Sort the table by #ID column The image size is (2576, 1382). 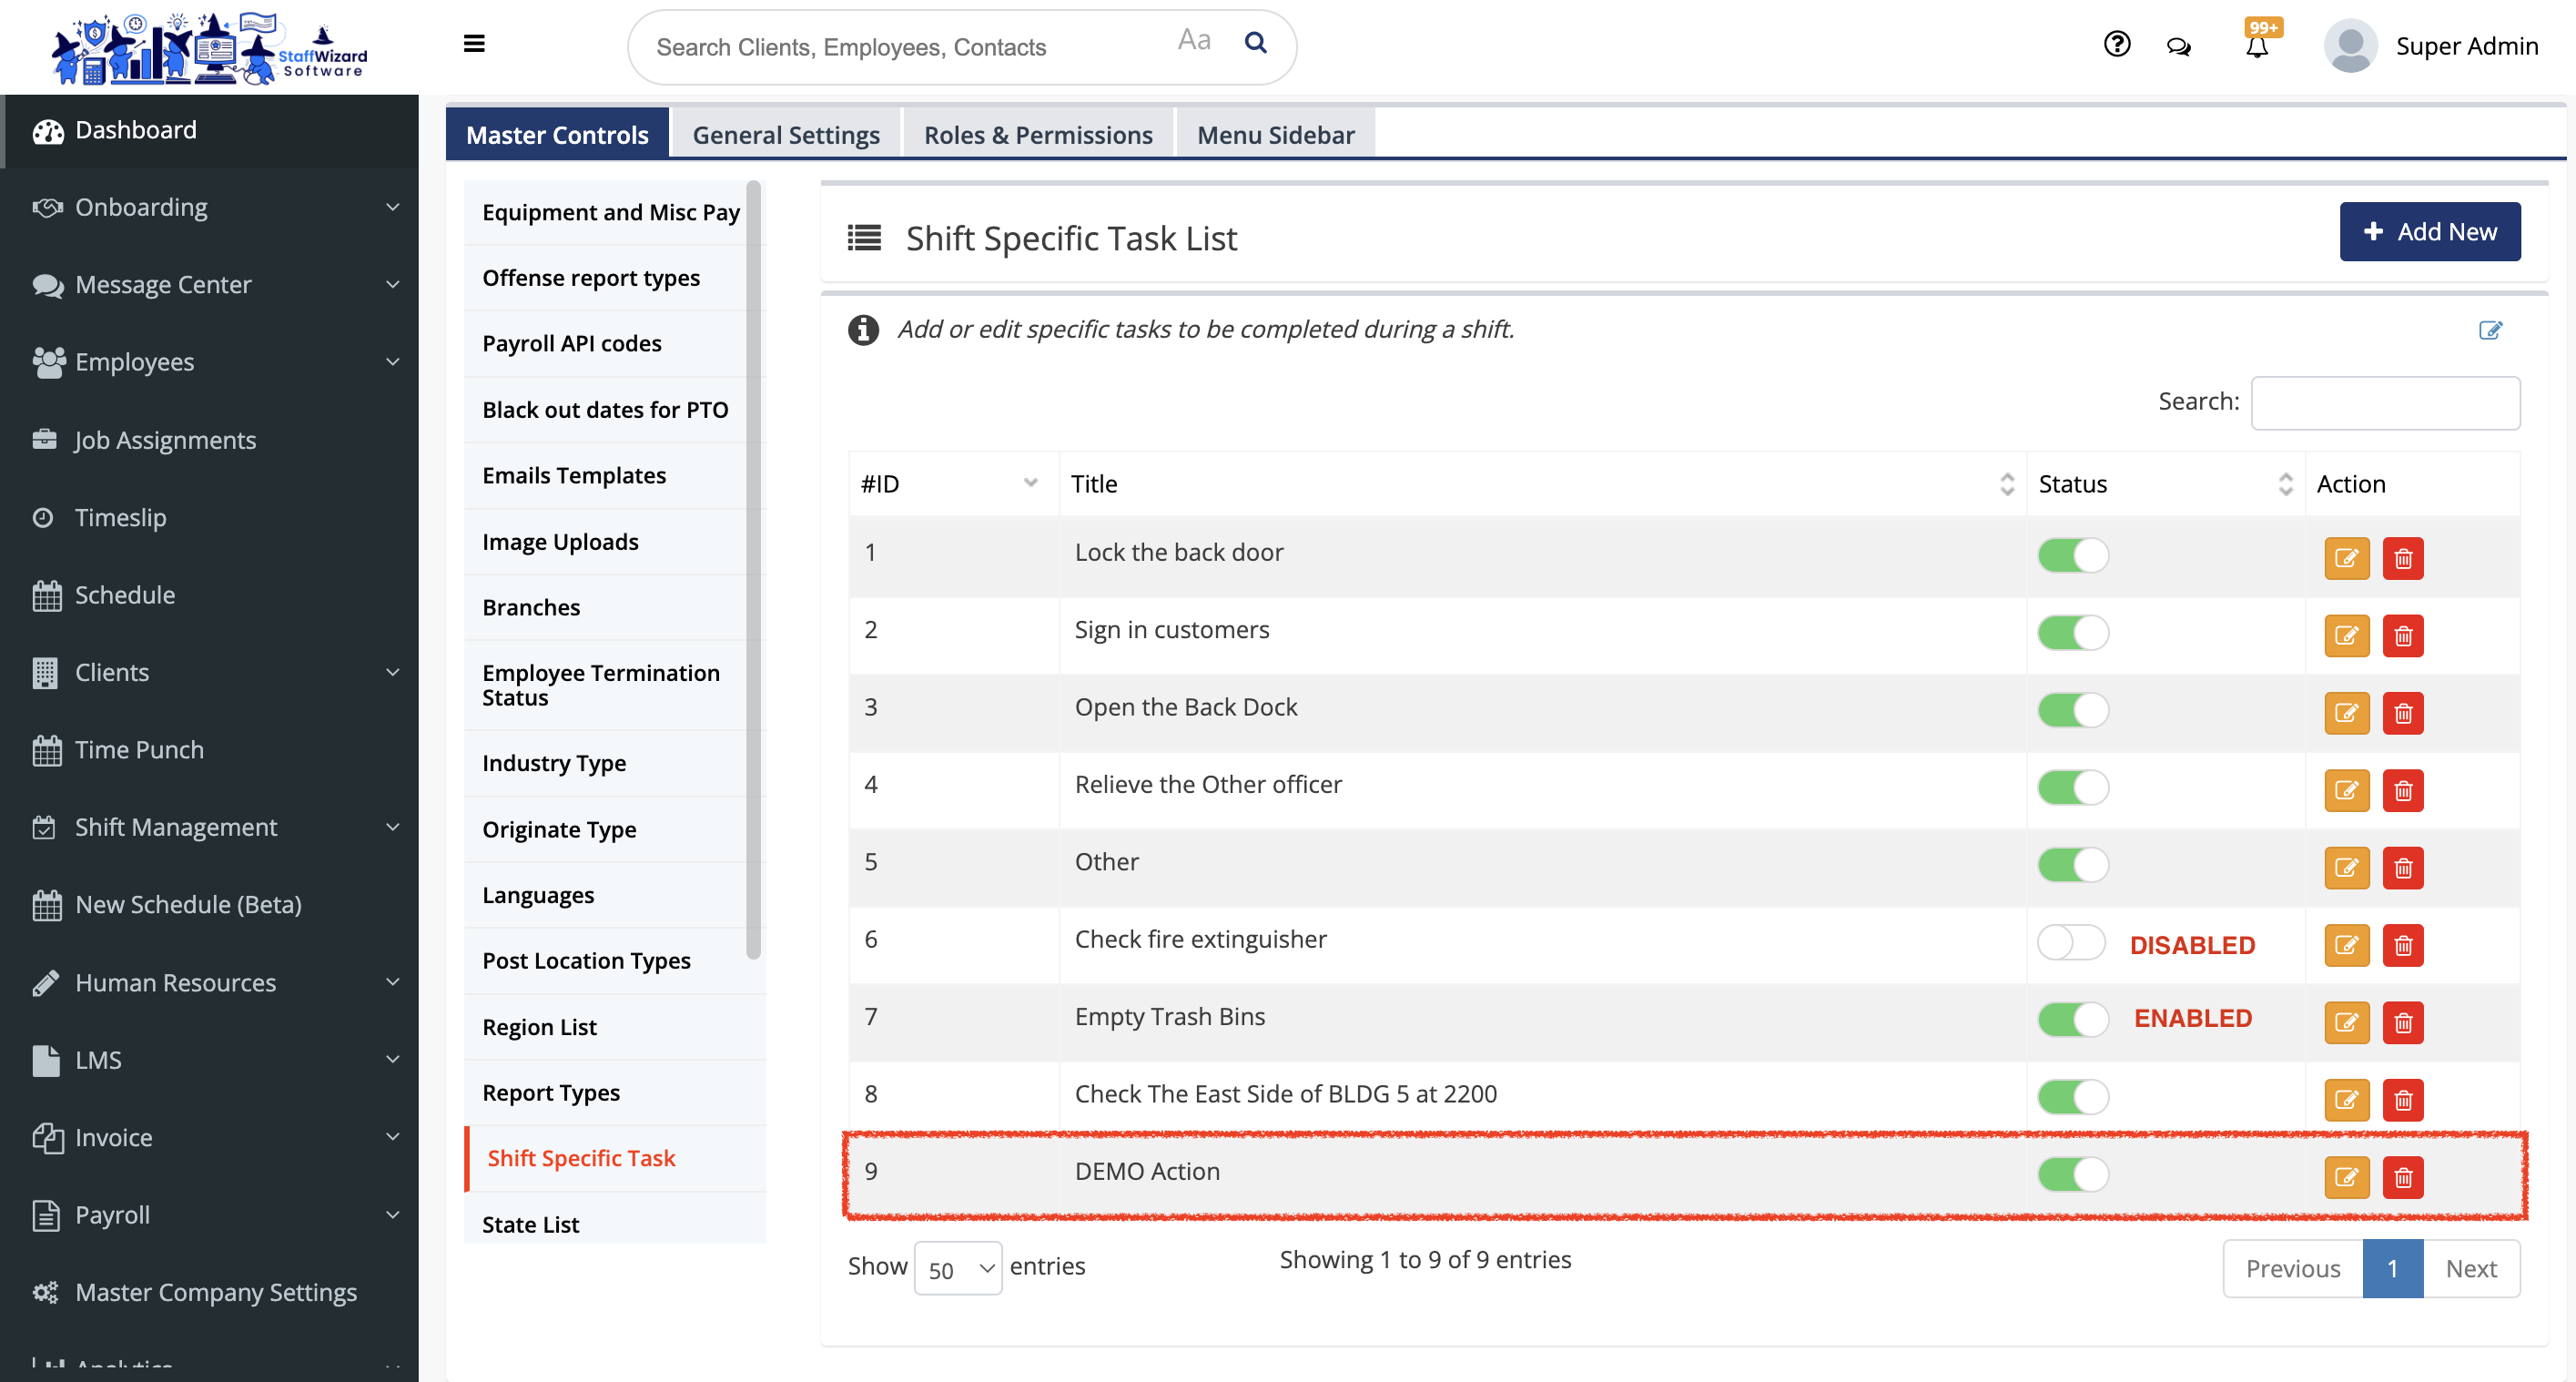[x=953, y=484]
